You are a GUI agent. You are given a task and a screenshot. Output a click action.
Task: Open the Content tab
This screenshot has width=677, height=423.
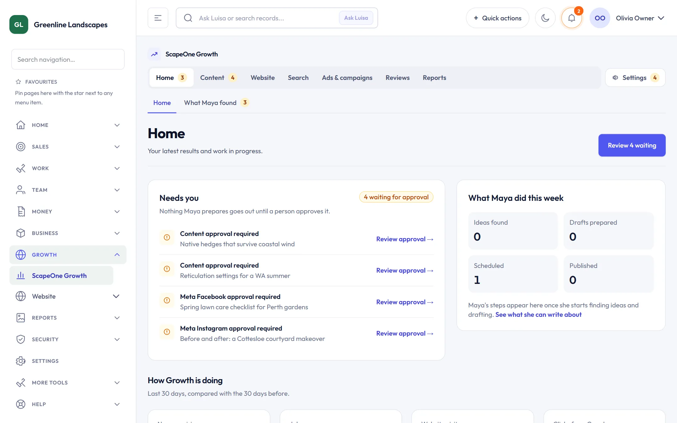(x=218, y=78)
